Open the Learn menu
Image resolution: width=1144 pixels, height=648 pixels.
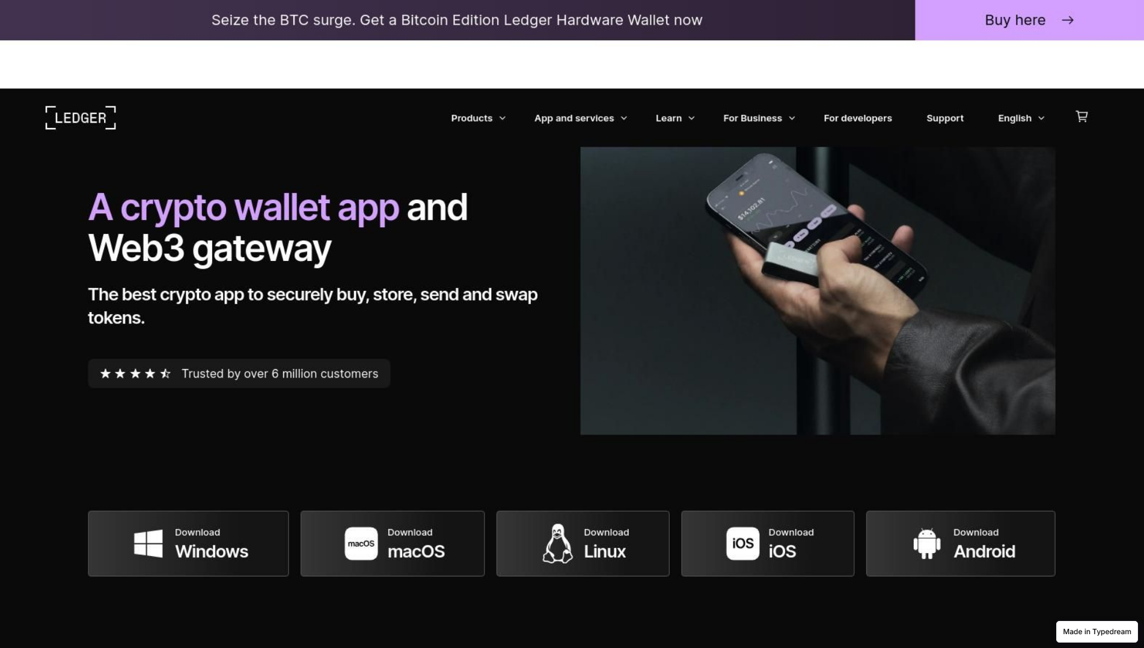click(x=668, y=118)
